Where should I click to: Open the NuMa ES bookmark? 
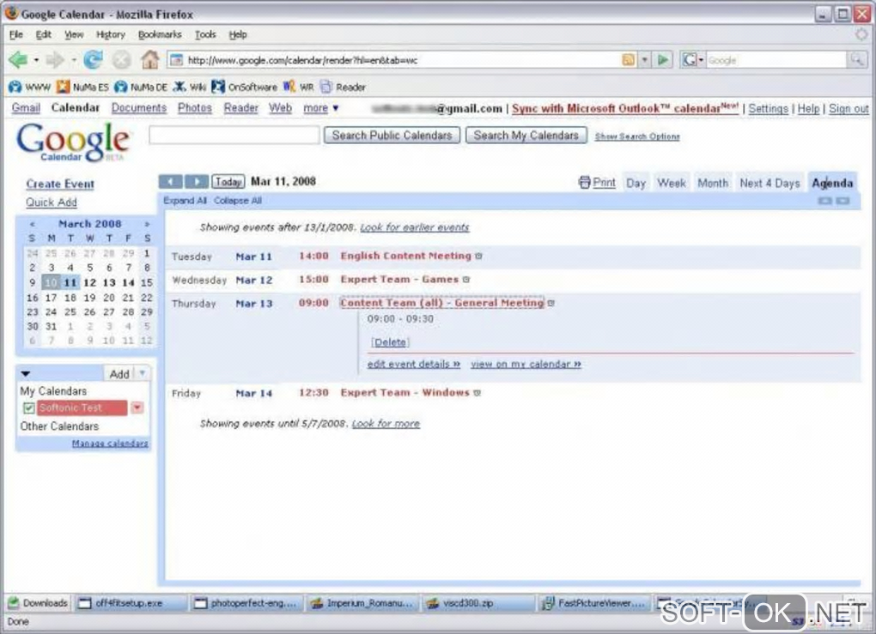(x=82, y=87)
